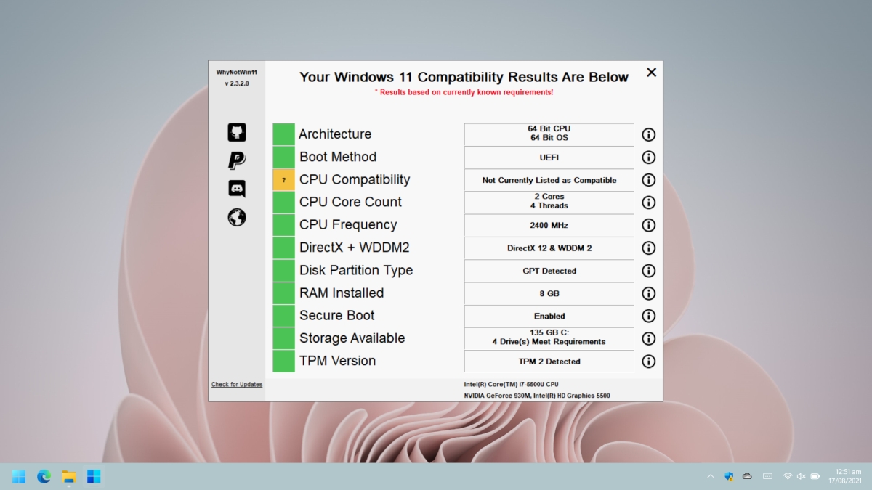Image resolution: width=872 pixels, height=490 pixels.
Task: Click the DirectX + WDDM2 info icon
Action: click(648, 248)
